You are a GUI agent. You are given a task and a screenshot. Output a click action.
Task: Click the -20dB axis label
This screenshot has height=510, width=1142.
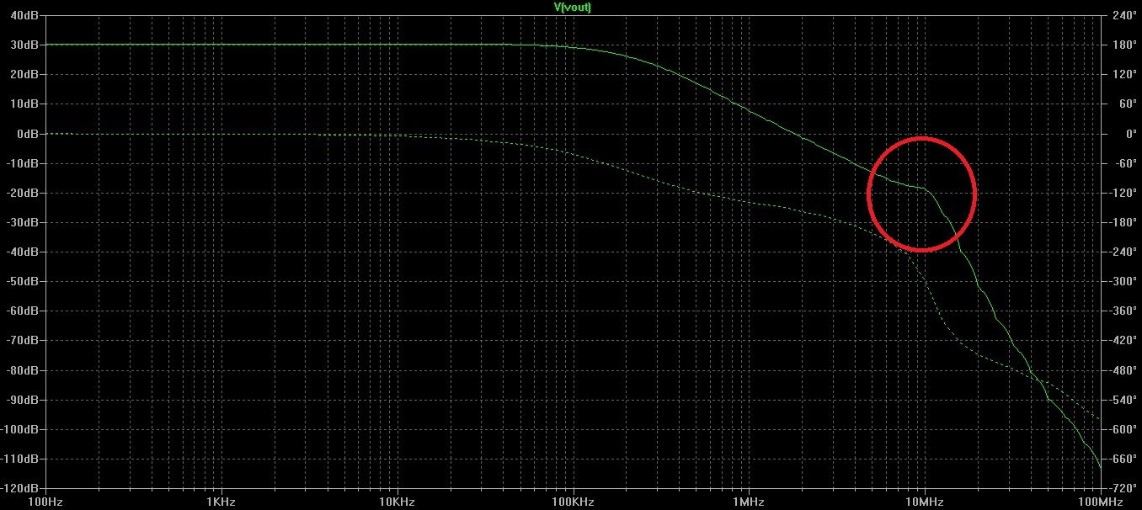coord(24,193)
